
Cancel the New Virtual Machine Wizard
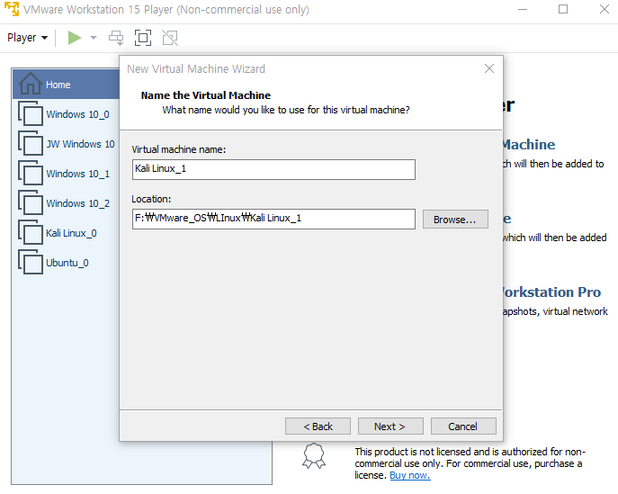tap(463, 427)
